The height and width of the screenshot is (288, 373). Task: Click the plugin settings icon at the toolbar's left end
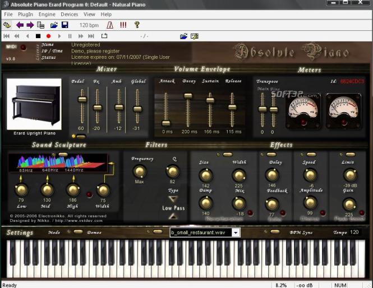pos(7,25)
